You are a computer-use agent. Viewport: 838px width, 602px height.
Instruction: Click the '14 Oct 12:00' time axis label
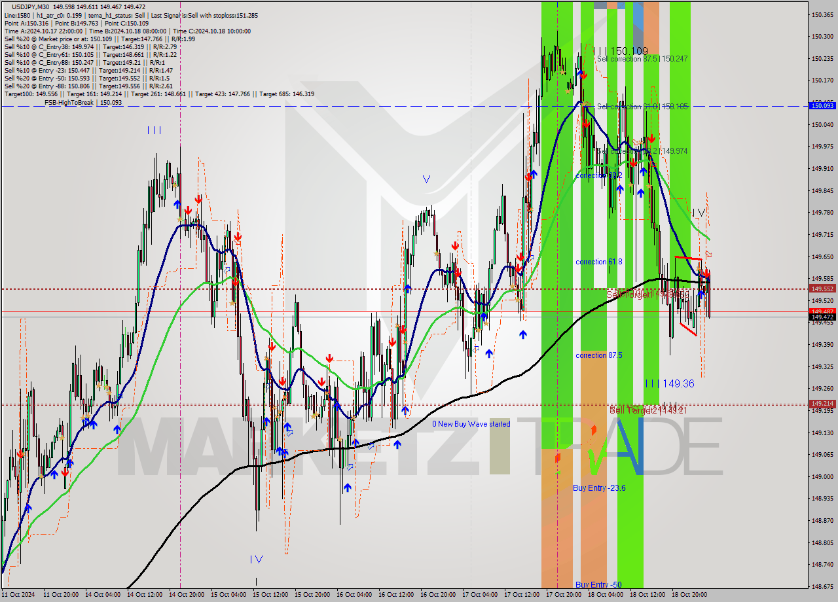pyautogui.click(x=143, y=595)
